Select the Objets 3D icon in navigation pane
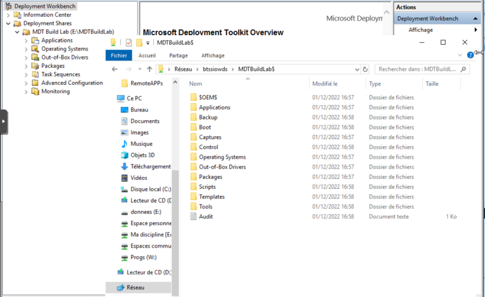 (x=124, y=155)
